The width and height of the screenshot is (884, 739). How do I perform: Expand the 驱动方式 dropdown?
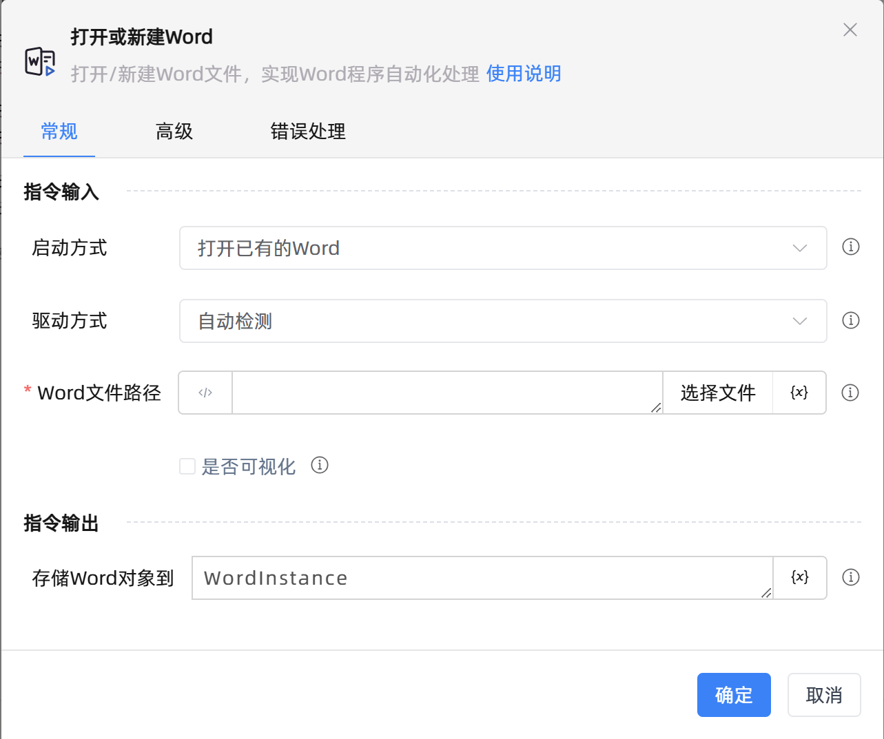pos(503,321)
